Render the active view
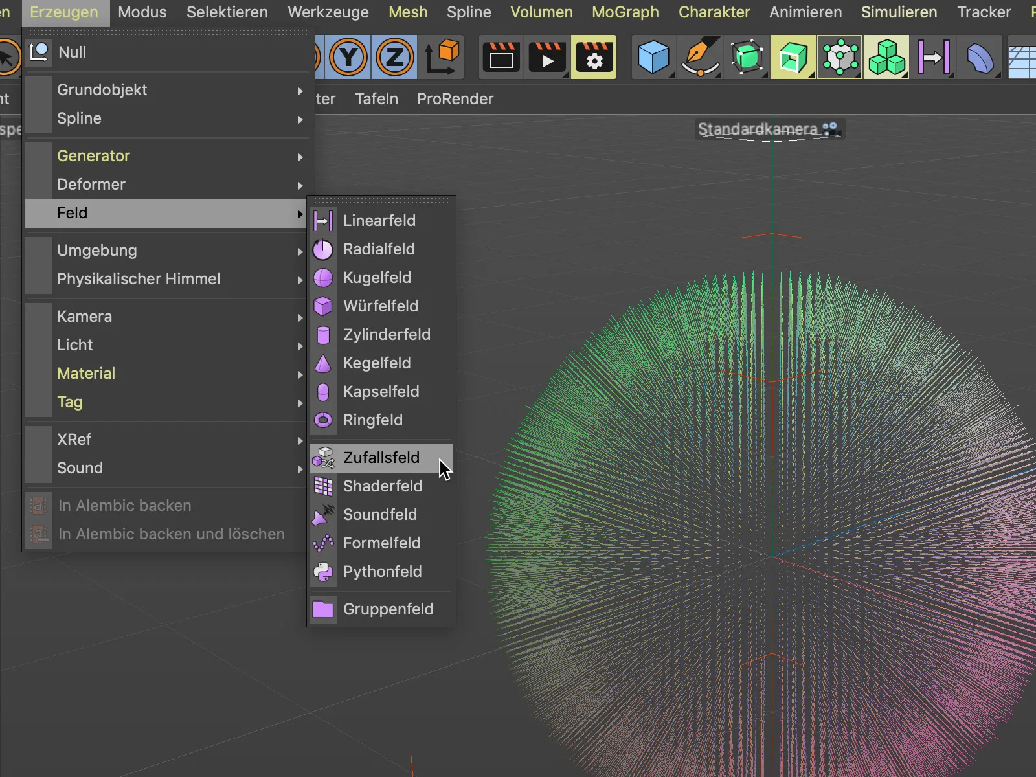Image resolution: width=1036 pixels, height=777 pixels. click(x=501, y=58)
